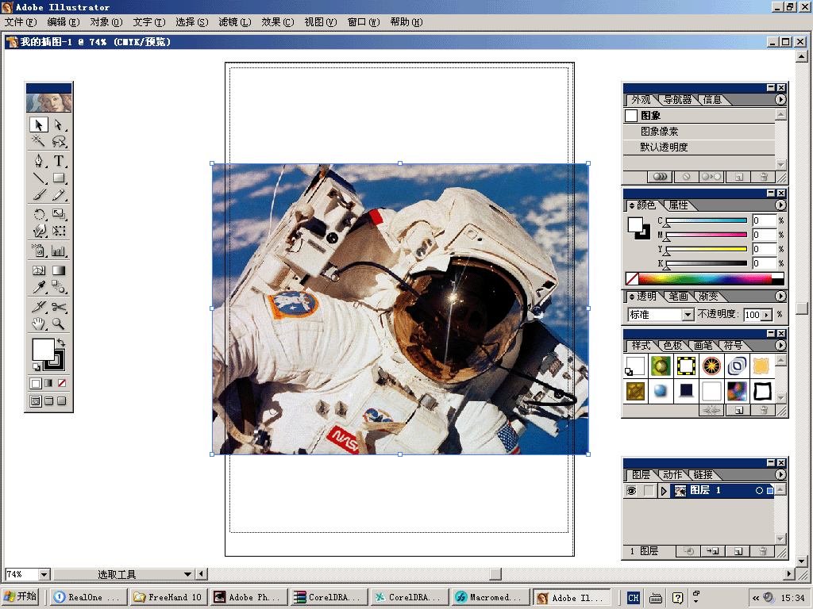813x609 pixels.
Task: Click the Adobe Illustrator flower logo in toolbox
Action: click(x=48, y=102)
